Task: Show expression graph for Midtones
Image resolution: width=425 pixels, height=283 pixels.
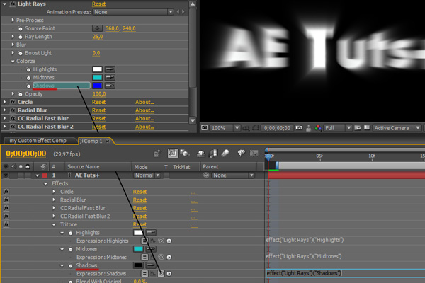Action: pos(153,258)
